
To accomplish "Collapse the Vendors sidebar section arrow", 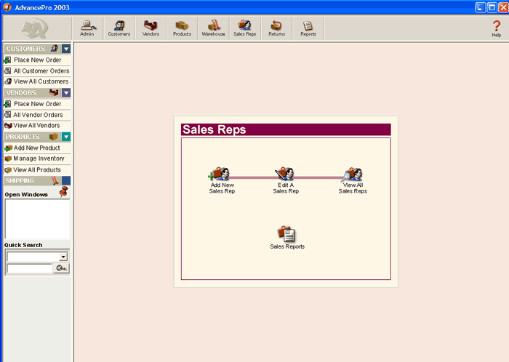I will tap(66, 93).
